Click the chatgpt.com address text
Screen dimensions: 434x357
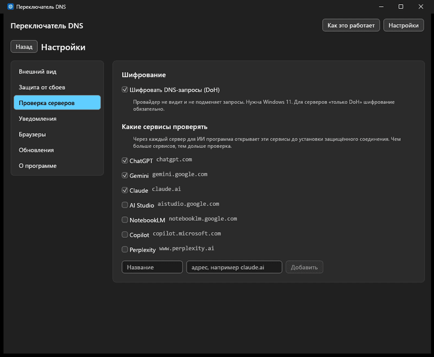(x=174, y=159)
